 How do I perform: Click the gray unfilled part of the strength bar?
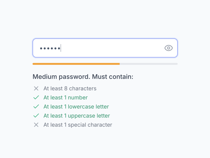pos(149,64)
